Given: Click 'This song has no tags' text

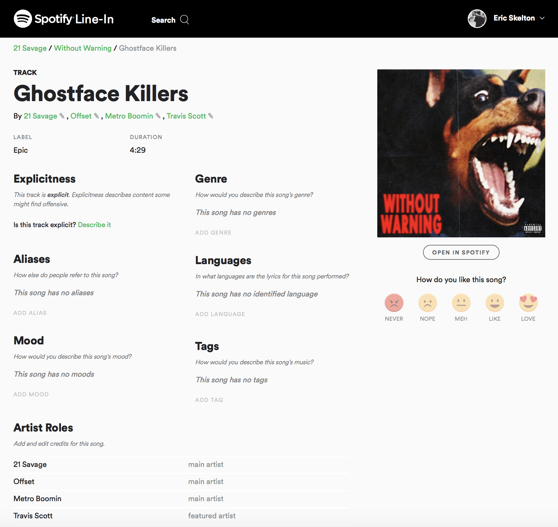Looking at the screenshot, I should pyautogui.click(x=232, y=380).
